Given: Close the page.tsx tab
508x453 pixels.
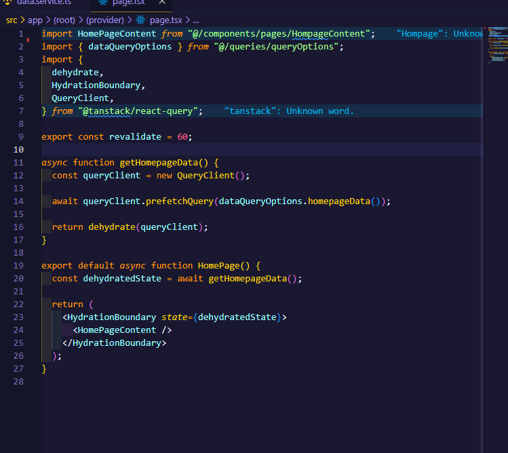Looking at the screenshot, I should [x=162, y=2].
